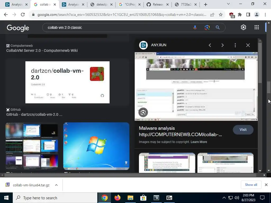
Task: Open the Extensions puzzle piece menu
Action: pos(240,15)
